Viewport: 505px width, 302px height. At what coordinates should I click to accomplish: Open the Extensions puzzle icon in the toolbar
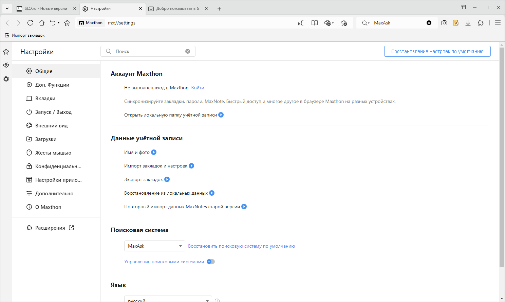(x=481, y=23)
